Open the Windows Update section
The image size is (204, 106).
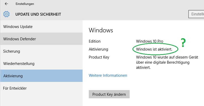(x=41, y=27)
